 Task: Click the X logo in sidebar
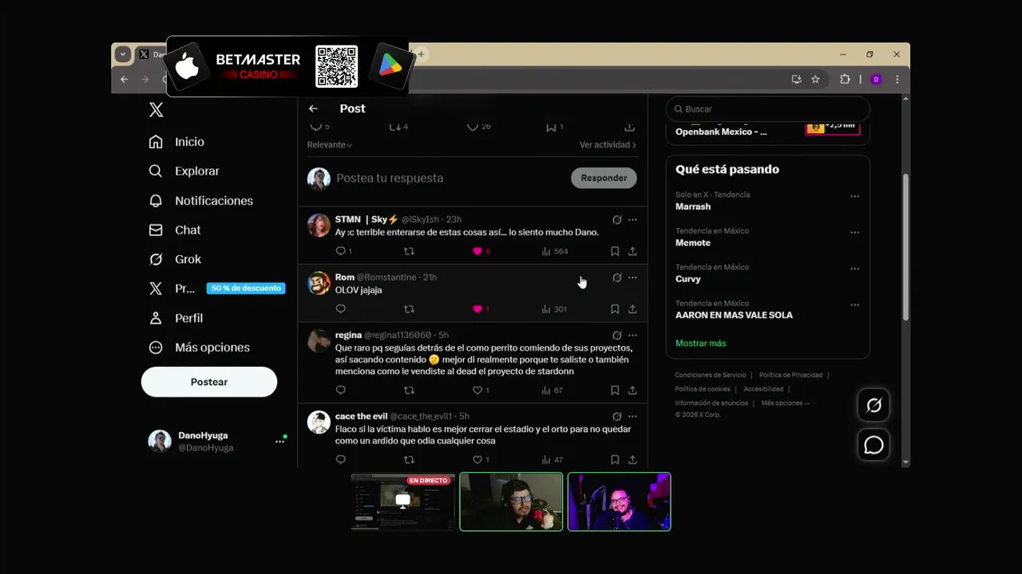pos(156,110)
